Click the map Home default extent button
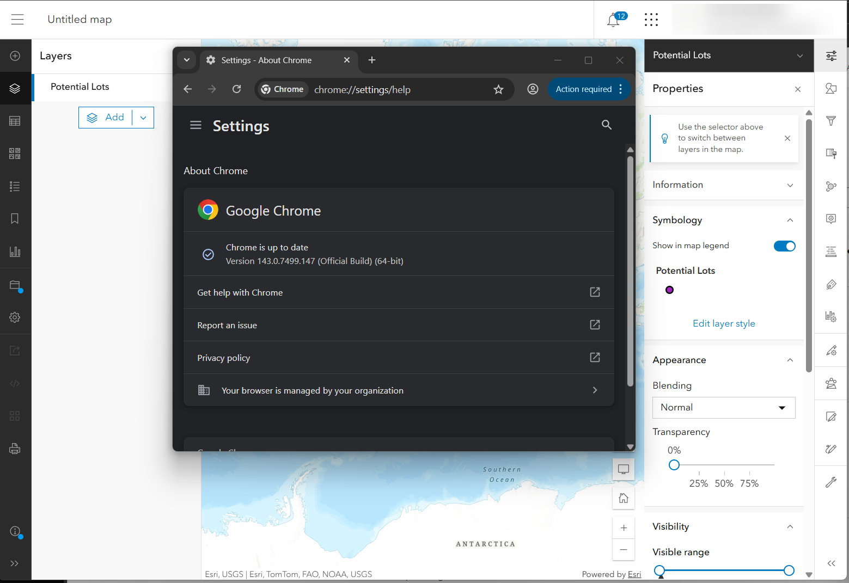The width and height of the screenshot is (849, 583). click(624, 498)
